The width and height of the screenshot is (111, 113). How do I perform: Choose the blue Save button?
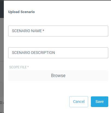(x=100, y=102)
